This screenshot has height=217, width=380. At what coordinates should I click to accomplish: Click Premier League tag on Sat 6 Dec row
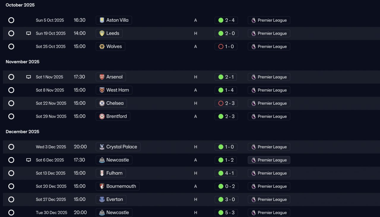point(269,160)
